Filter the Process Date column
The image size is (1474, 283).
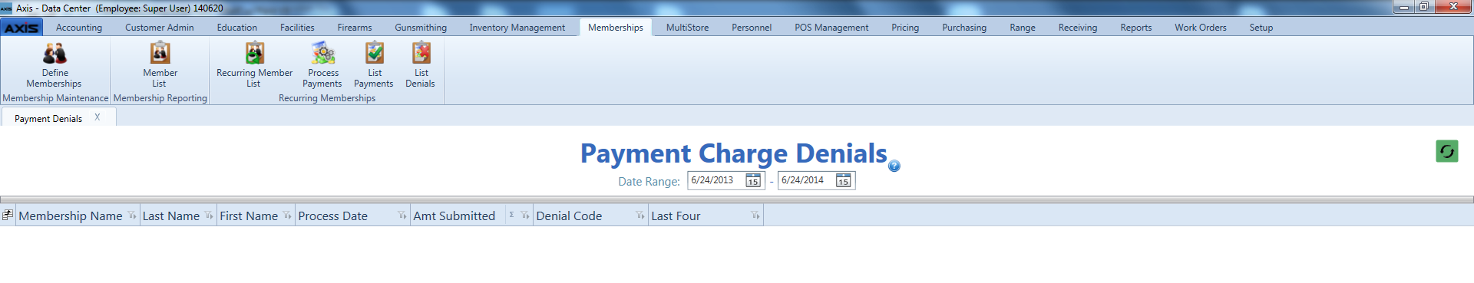pos(402,216)
